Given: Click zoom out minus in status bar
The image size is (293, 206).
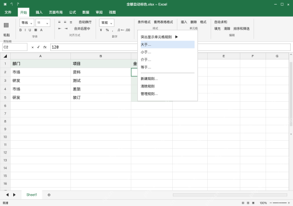Looking at the screenshot, I should pos(271,203).
